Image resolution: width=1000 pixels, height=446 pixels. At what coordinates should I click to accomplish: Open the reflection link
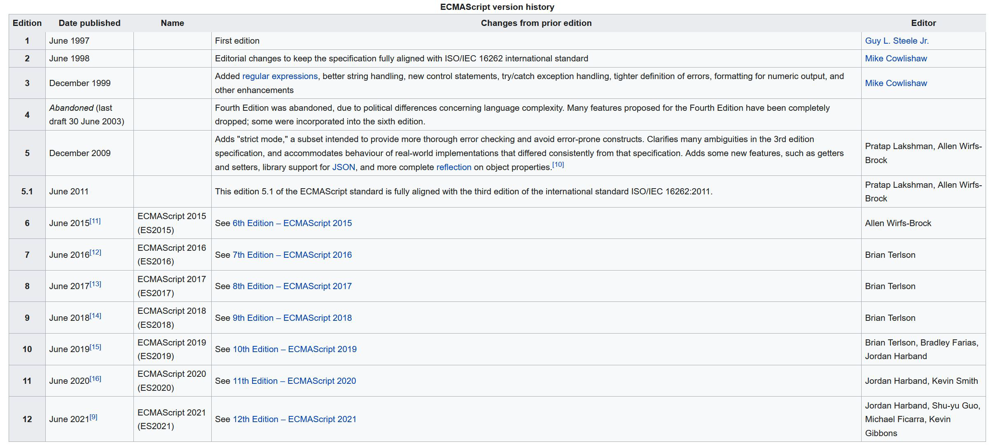[x=453, y=167]
